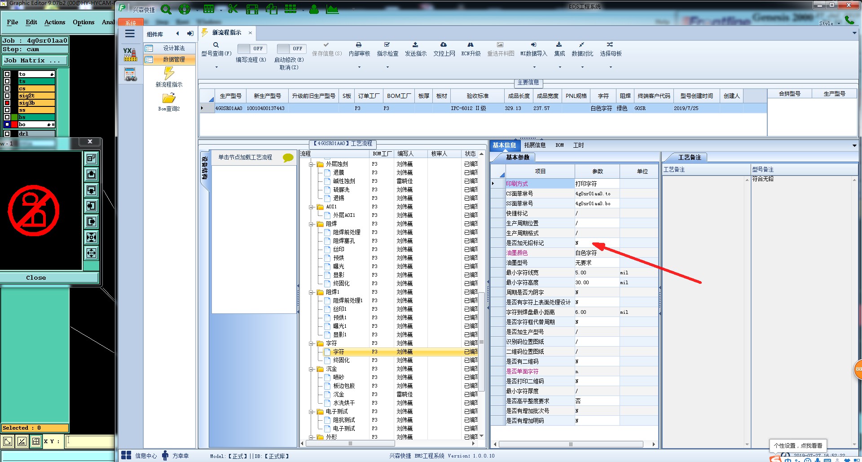
Task: Toggle checkbox of layer 'ts'
Action: pyautogui.click(x=7, y=81)
